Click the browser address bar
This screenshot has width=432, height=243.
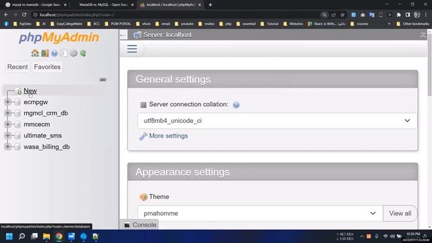click(x=176, y=15)
